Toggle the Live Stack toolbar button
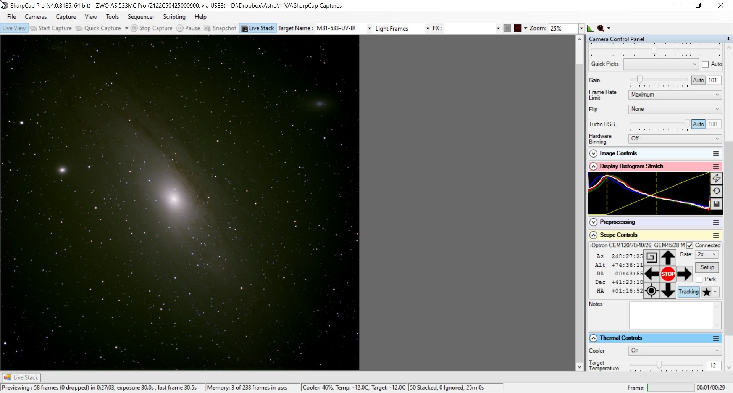The width and height of the screenshot is (733, 393). (258, 28)
